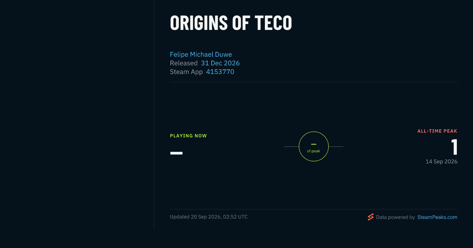Click the horizontal line right of circle

click(336, 146)
